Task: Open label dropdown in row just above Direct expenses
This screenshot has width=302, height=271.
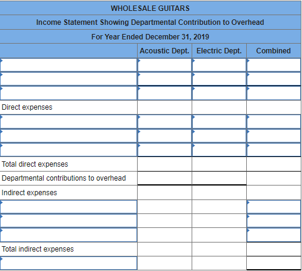Action: tap(69, 93)
